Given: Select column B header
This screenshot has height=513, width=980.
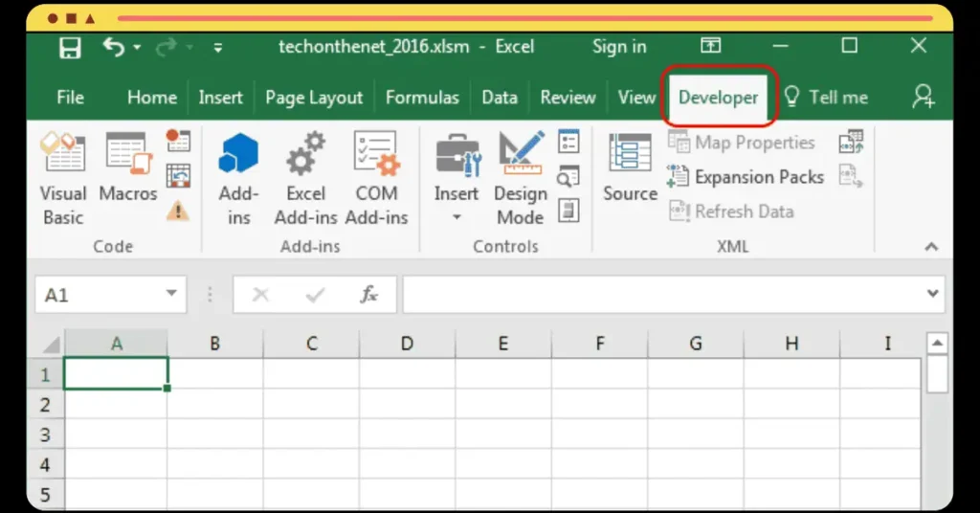Looking at the screenshot, I should pyautogui.click(x=215, y=344).
